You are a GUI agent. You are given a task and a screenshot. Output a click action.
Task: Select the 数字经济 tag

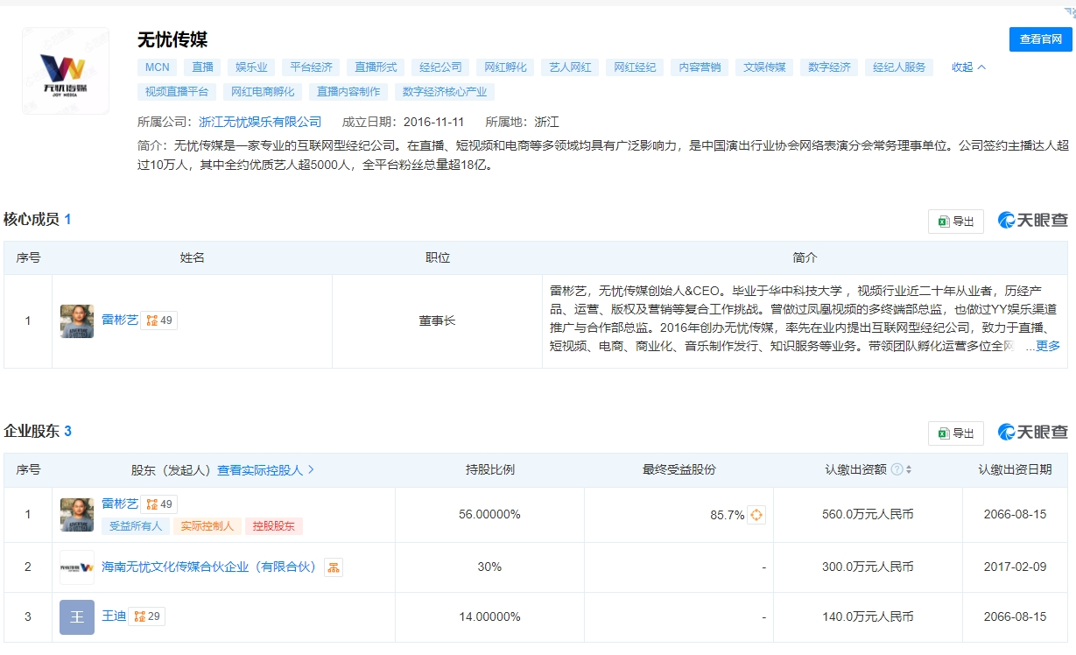point(829,67)
